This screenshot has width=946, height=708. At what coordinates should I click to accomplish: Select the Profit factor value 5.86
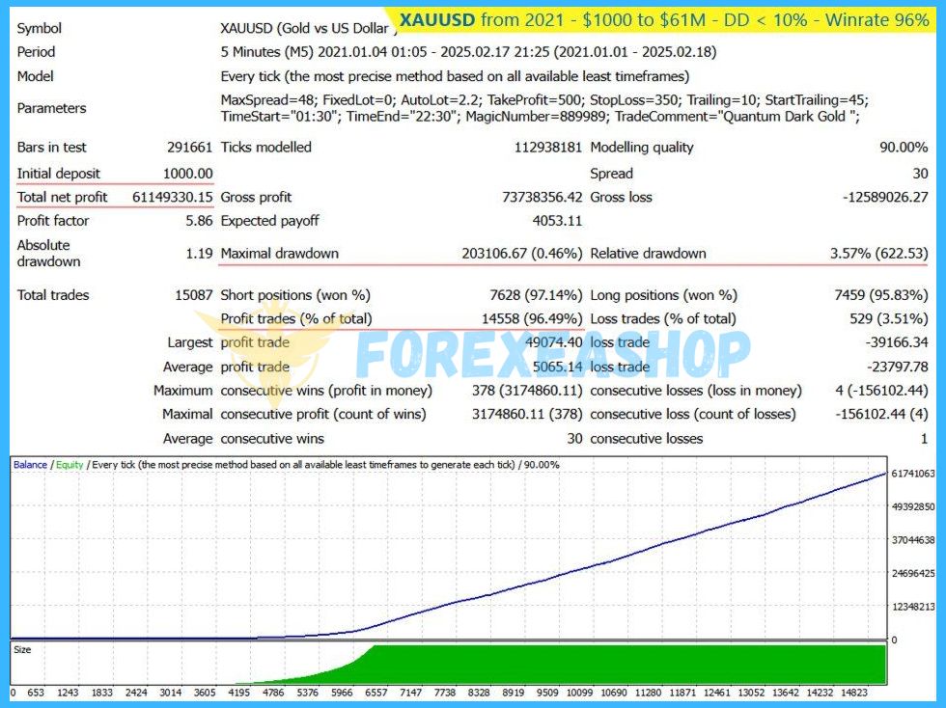click(198, 221)
